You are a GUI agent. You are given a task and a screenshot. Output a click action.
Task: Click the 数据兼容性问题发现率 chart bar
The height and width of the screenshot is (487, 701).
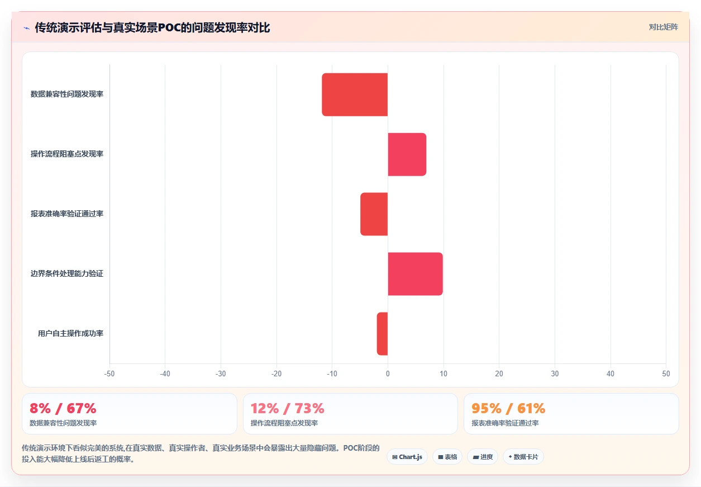click(x=355, y=94)
